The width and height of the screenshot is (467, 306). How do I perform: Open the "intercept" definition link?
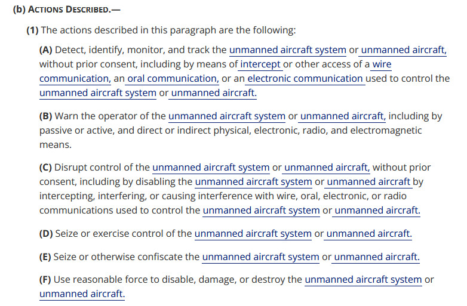click(260, 64)
